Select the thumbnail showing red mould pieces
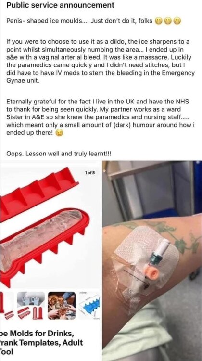Screen dimensions: 202x361 (31, 306)
